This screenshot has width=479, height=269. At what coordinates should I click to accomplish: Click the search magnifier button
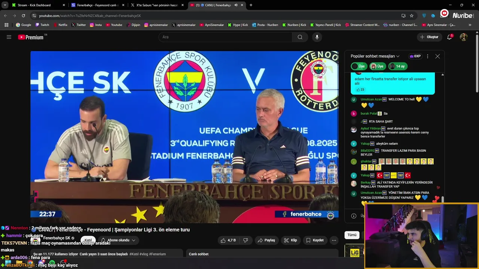[x=300, y=37]
